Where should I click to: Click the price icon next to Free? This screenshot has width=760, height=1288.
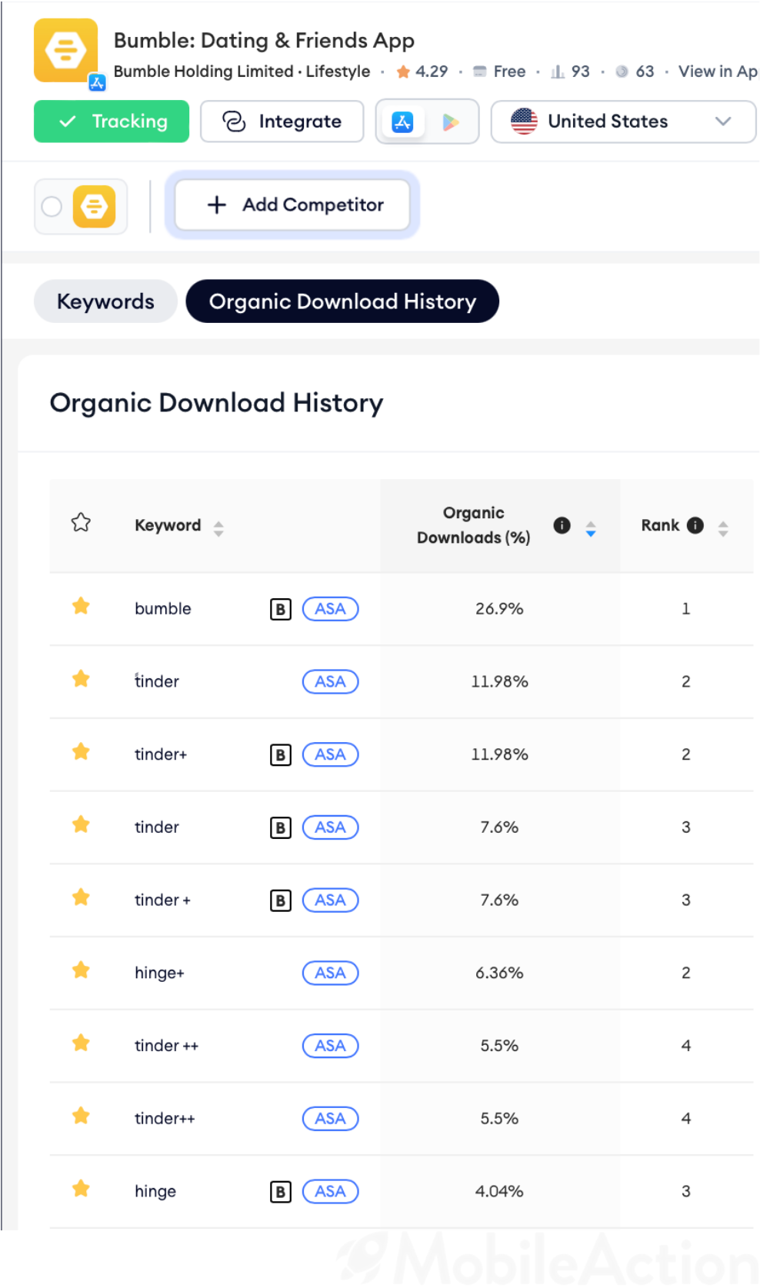(480, 72)
